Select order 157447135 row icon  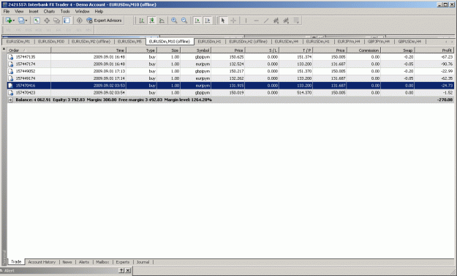10,57
